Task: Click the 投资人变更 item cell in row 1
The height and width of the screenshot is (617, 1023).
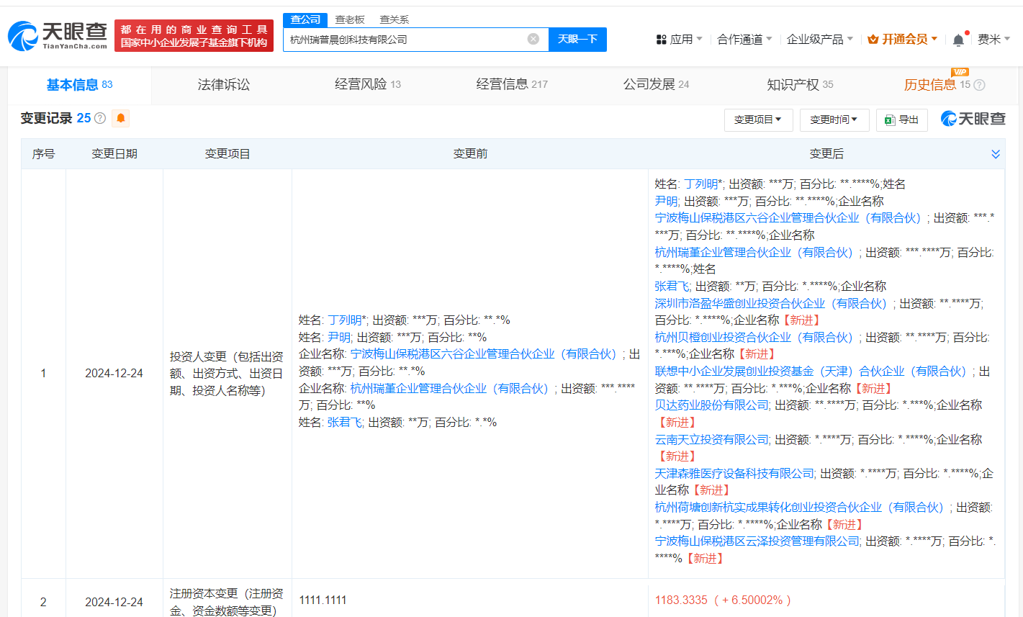Action: [227, 374]
